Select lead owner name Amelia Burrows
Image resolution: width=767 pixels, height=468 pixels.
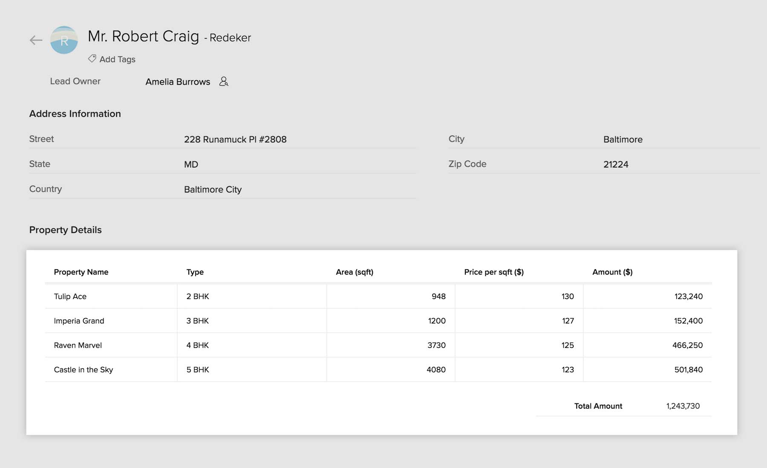point(178,82)
